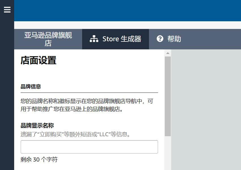Click the 店面设置 heading

point(39,60)
